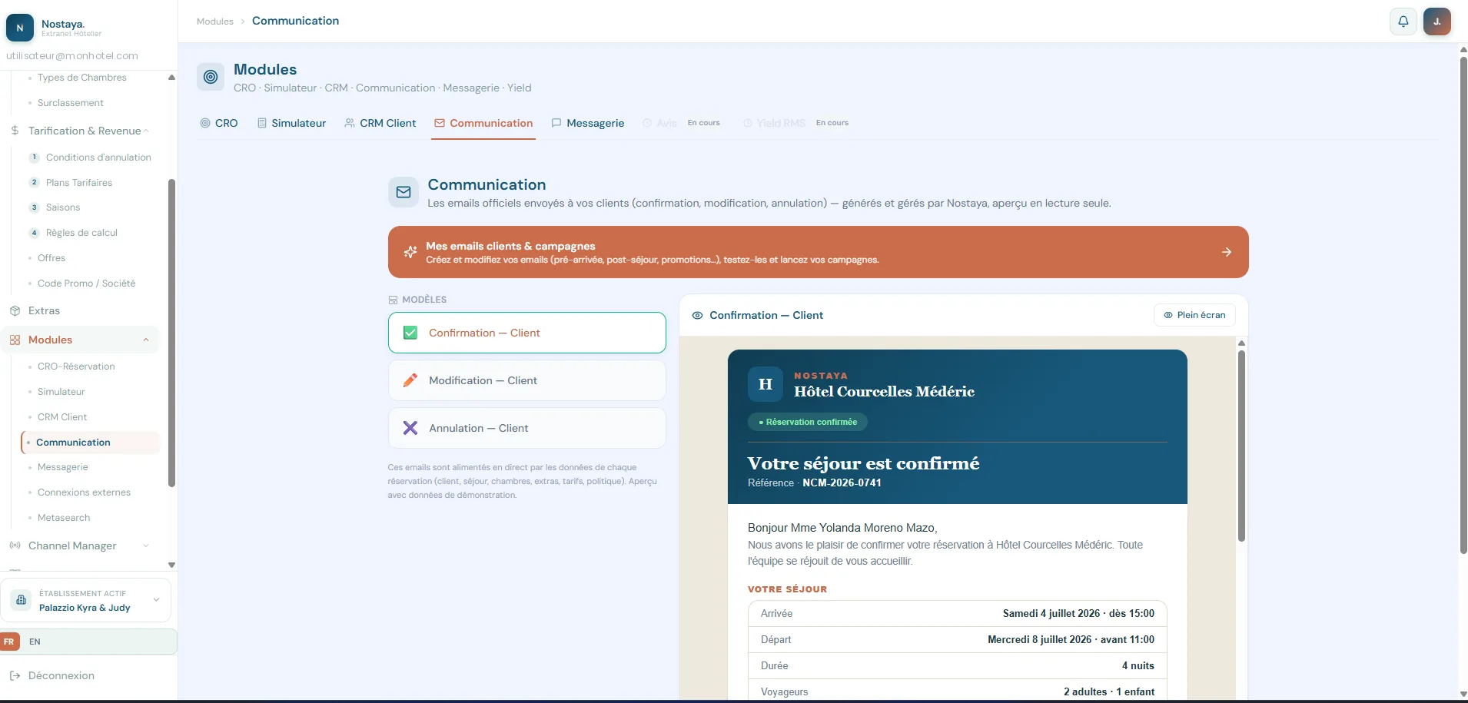
Task: Click the email preview scrollbar
Action: (x=1241, y=446)
